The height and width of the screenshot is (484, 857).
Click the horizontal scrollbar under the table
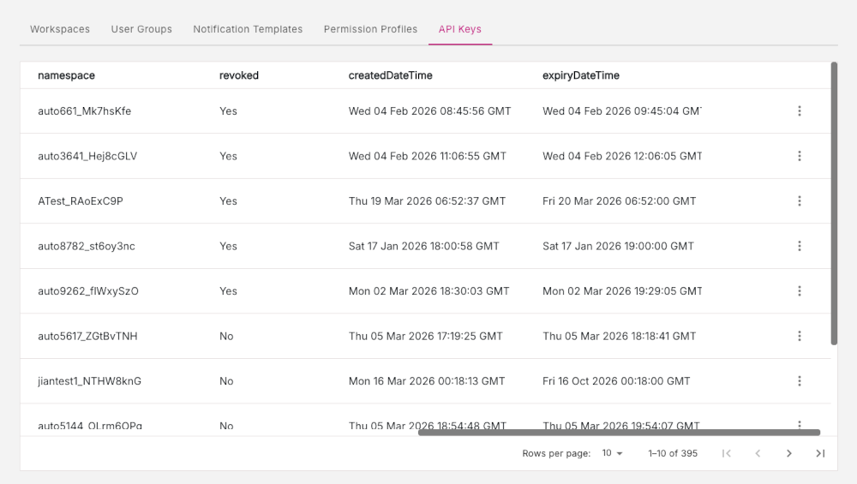pos(619,433)
